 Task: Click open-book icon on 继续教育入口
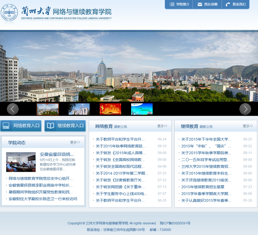[51, 126]
